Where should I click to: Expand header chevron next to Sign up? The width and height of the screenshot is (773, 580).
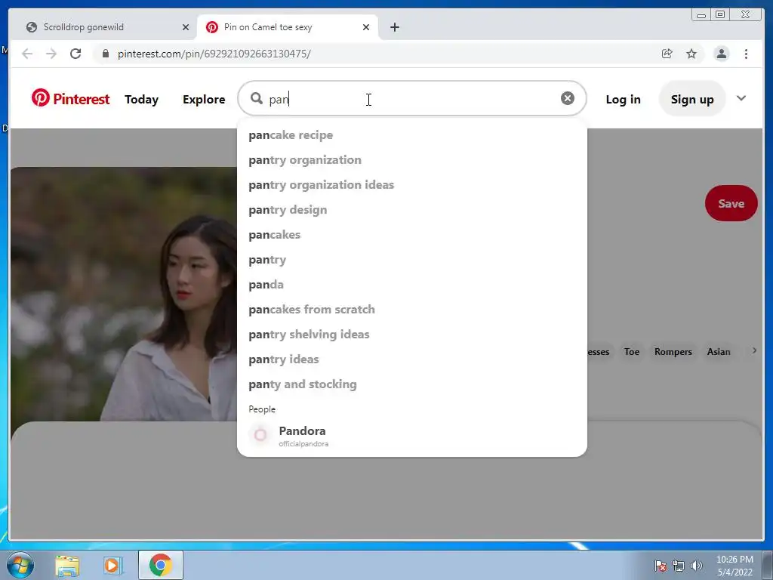click(x=741, y=98)
